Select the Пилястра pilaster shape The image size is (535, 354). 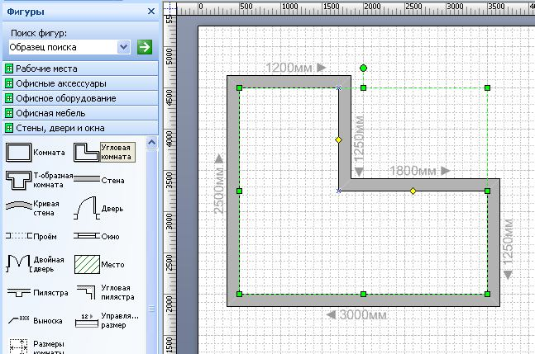[x=37, y=292]
